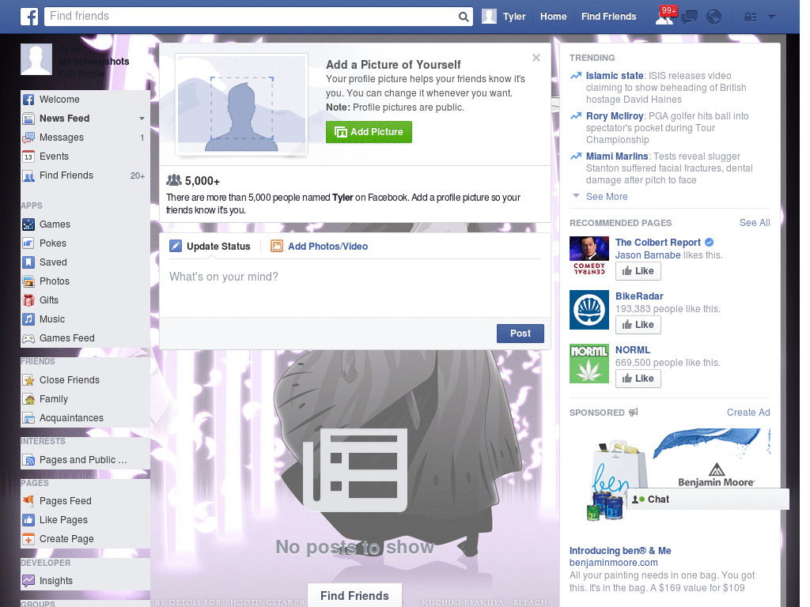Select News Feed in sidebar
The width and height of the screenshot is (810, 607).
65,119
